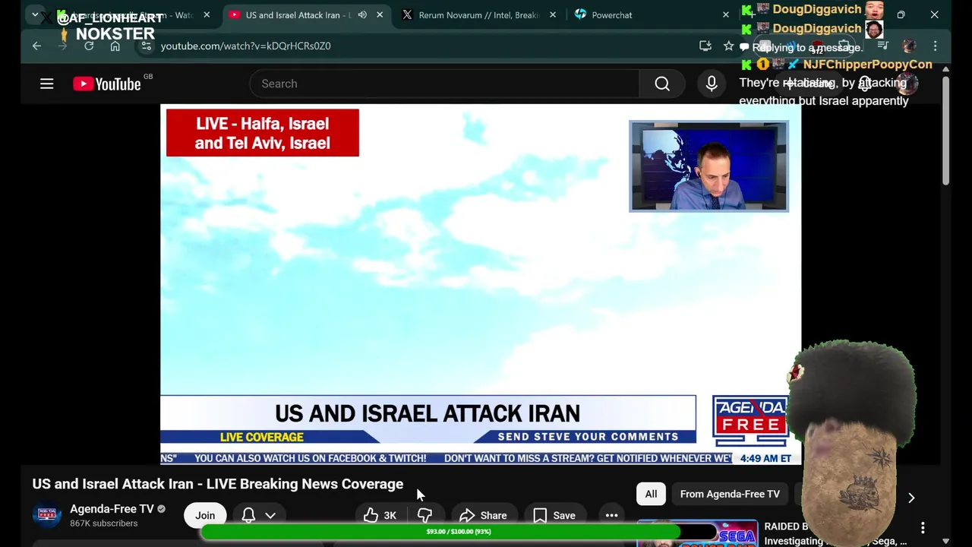
Task: Click 867K subscribers text
Action: point(104,523)
